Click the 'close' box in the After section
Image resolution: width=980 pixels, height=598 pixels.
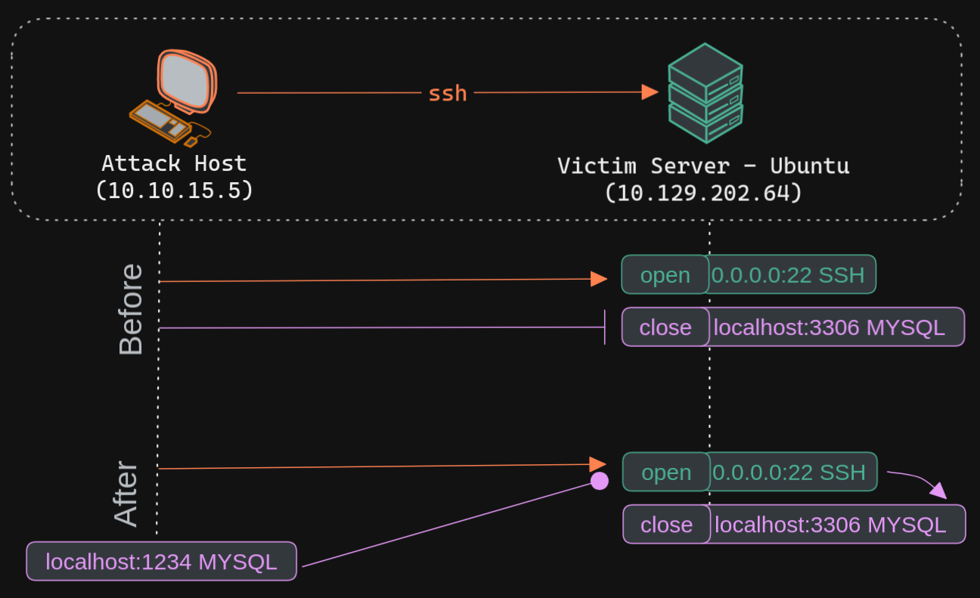(666, 525)
